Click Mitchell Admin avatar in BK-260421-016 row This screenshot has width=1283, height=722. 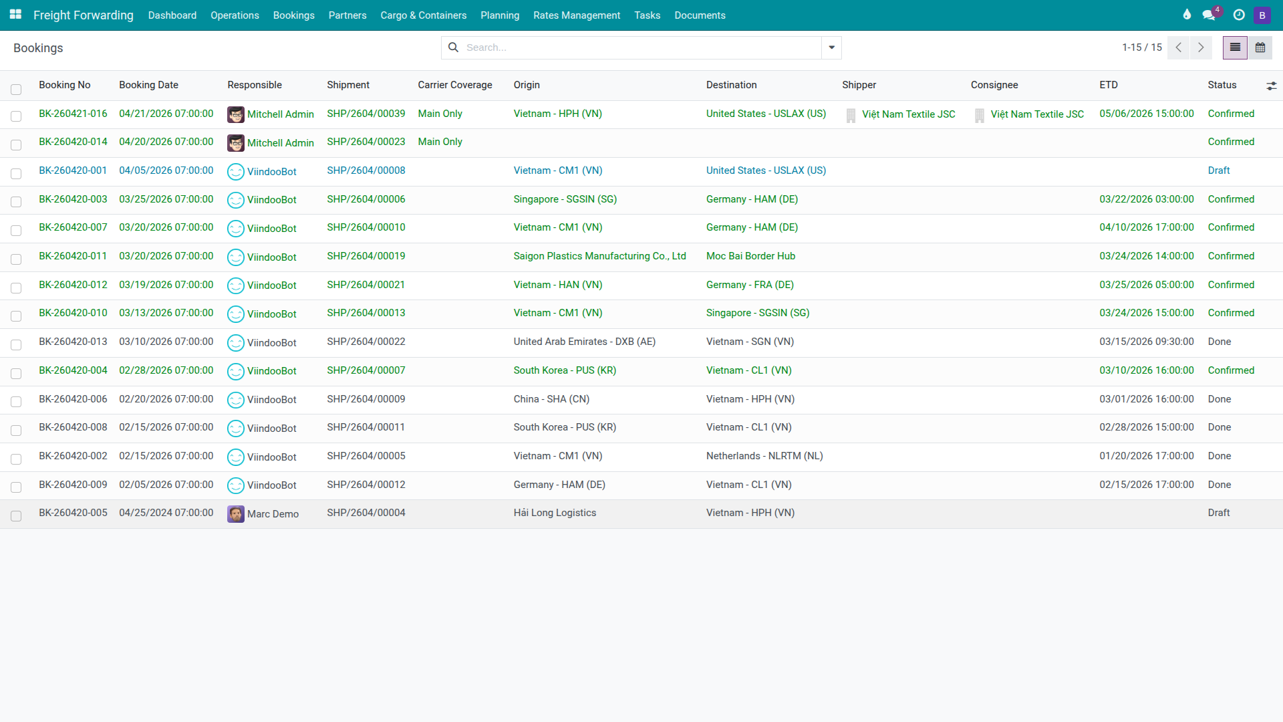tap(236, 114)
